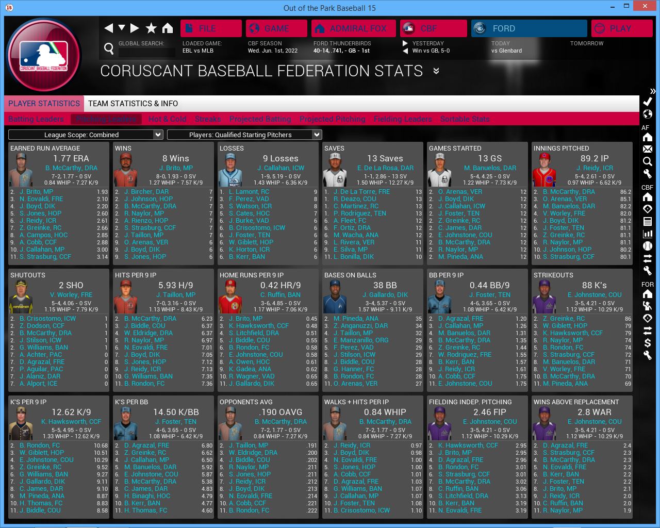Click the CBF transactions arrows icon
The image size is (660, 528).
click(x=648, y=258)
